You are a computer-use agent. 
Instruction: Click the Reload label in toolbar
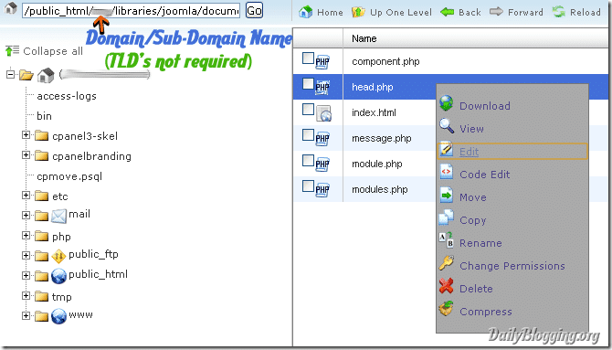click(x=586, y=13)
